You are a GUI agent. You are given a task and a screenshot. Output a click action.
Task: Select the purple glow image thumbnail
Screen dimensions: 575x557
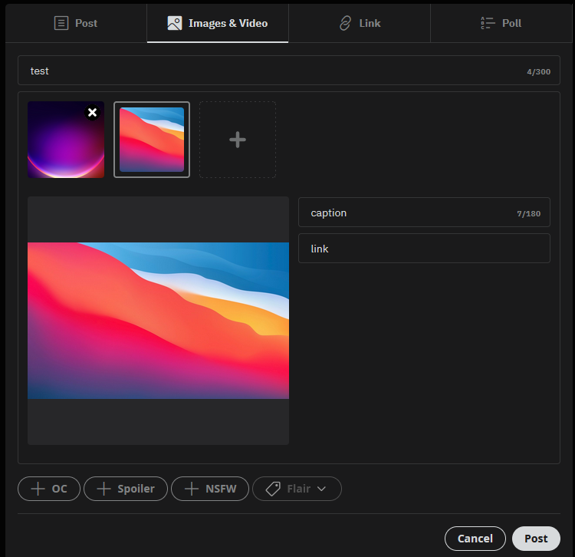tap(66, 140)
